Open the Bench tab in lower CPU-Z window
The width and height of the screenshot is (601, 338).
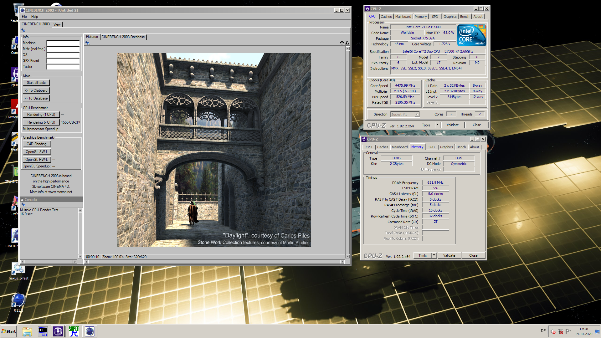click(x=461, y=147)
